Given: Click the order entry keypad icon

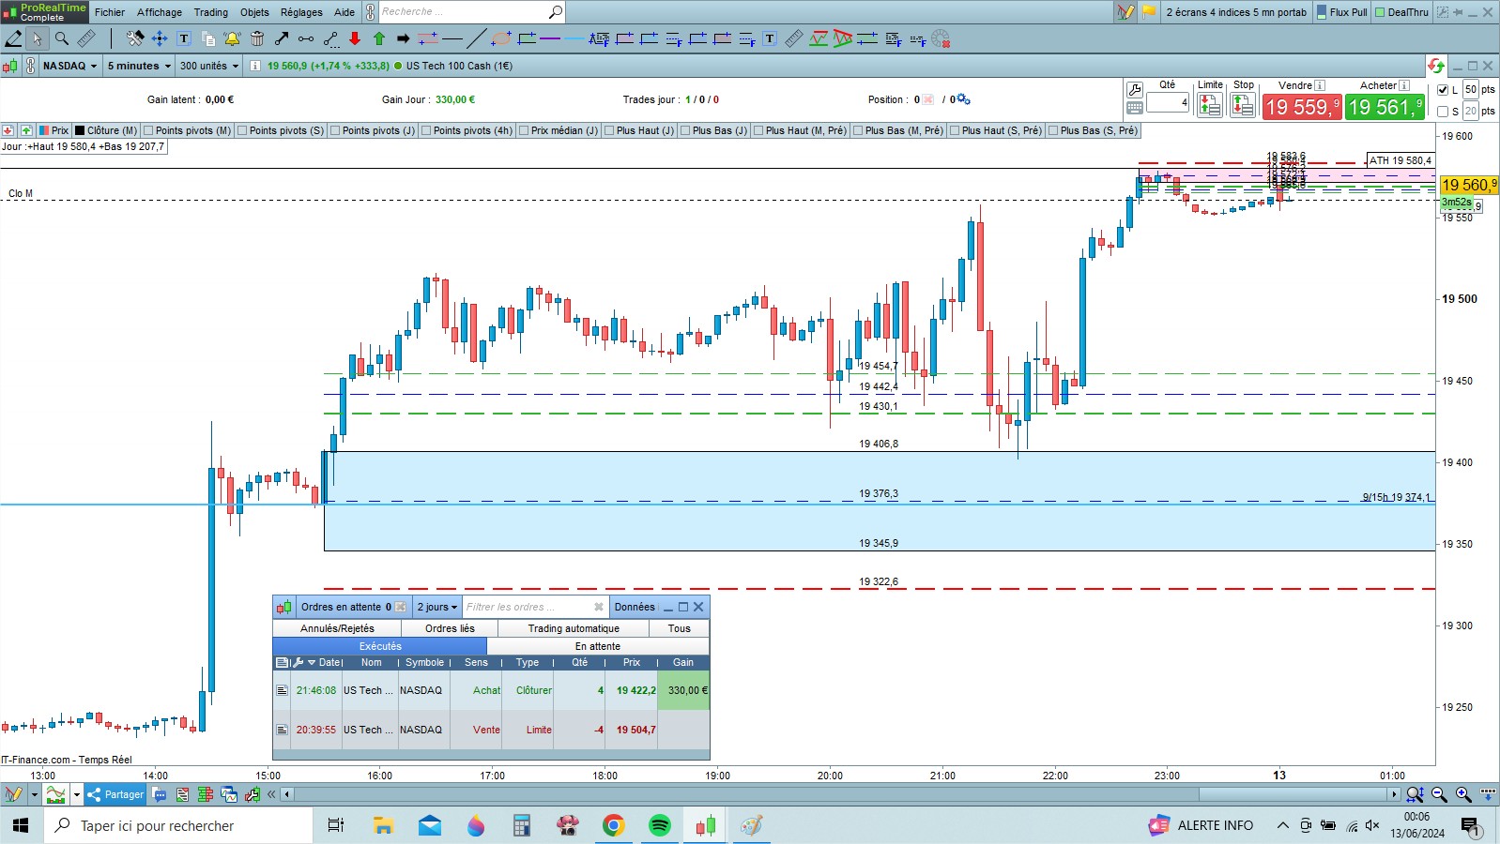Looking at the screenshot, I should 1135,108.
